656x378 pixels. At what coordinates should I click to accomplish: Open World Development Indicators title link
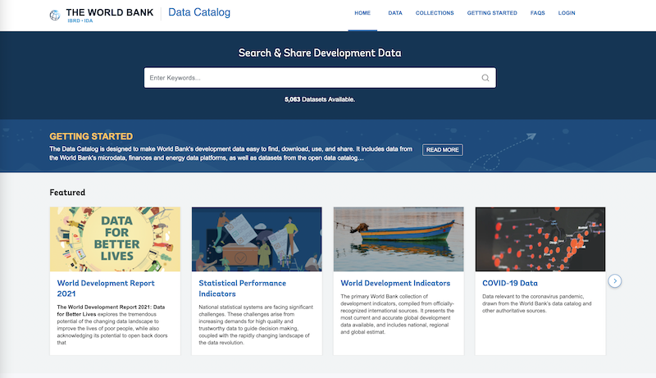395,283
